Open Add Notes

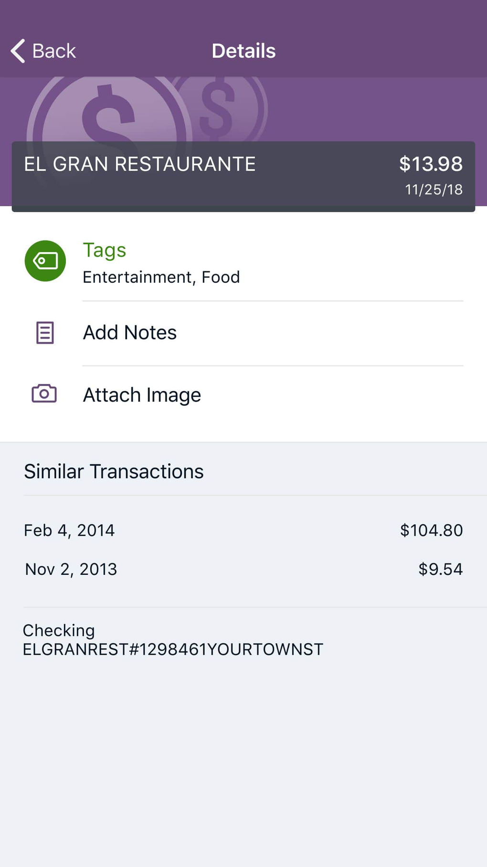point(130,333)
